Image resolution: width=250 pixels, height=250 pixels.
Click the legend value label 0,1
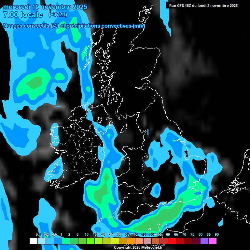[x=38, y=234]
